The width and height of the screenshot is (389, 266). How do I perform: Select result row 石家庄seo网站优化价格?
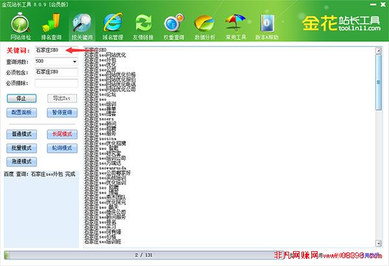click(110, 74)
